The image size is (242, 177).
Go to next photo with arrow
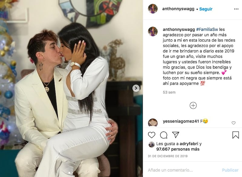136,88
